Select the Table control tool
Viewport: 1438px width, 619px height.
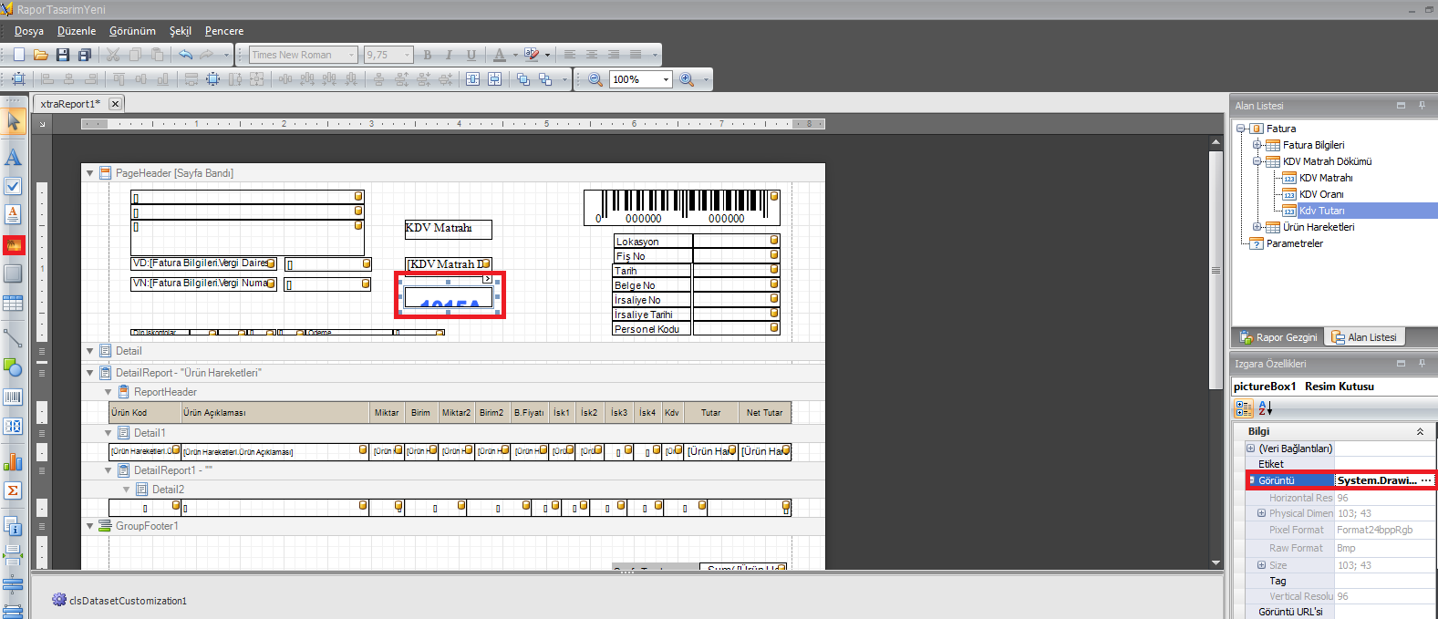point(13,303)
